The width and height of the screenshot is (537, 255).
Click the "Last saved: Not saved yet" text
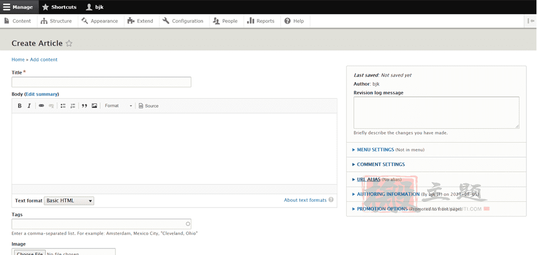point(382,75)
